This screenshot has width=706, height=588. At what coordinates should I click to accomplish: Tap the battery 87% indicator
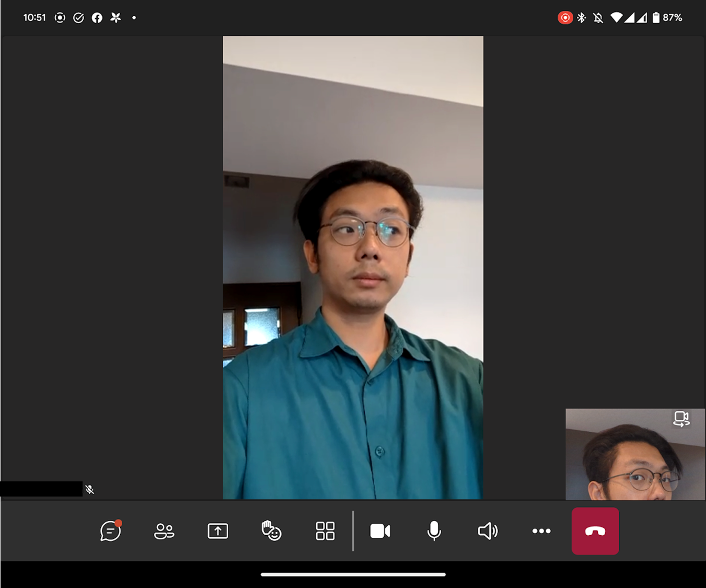[667, 18]
